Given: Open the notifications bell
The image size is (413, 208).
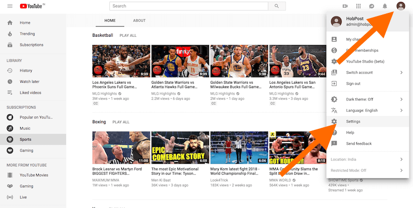Looking at the screenshot, I should click(x=385, y=6).
